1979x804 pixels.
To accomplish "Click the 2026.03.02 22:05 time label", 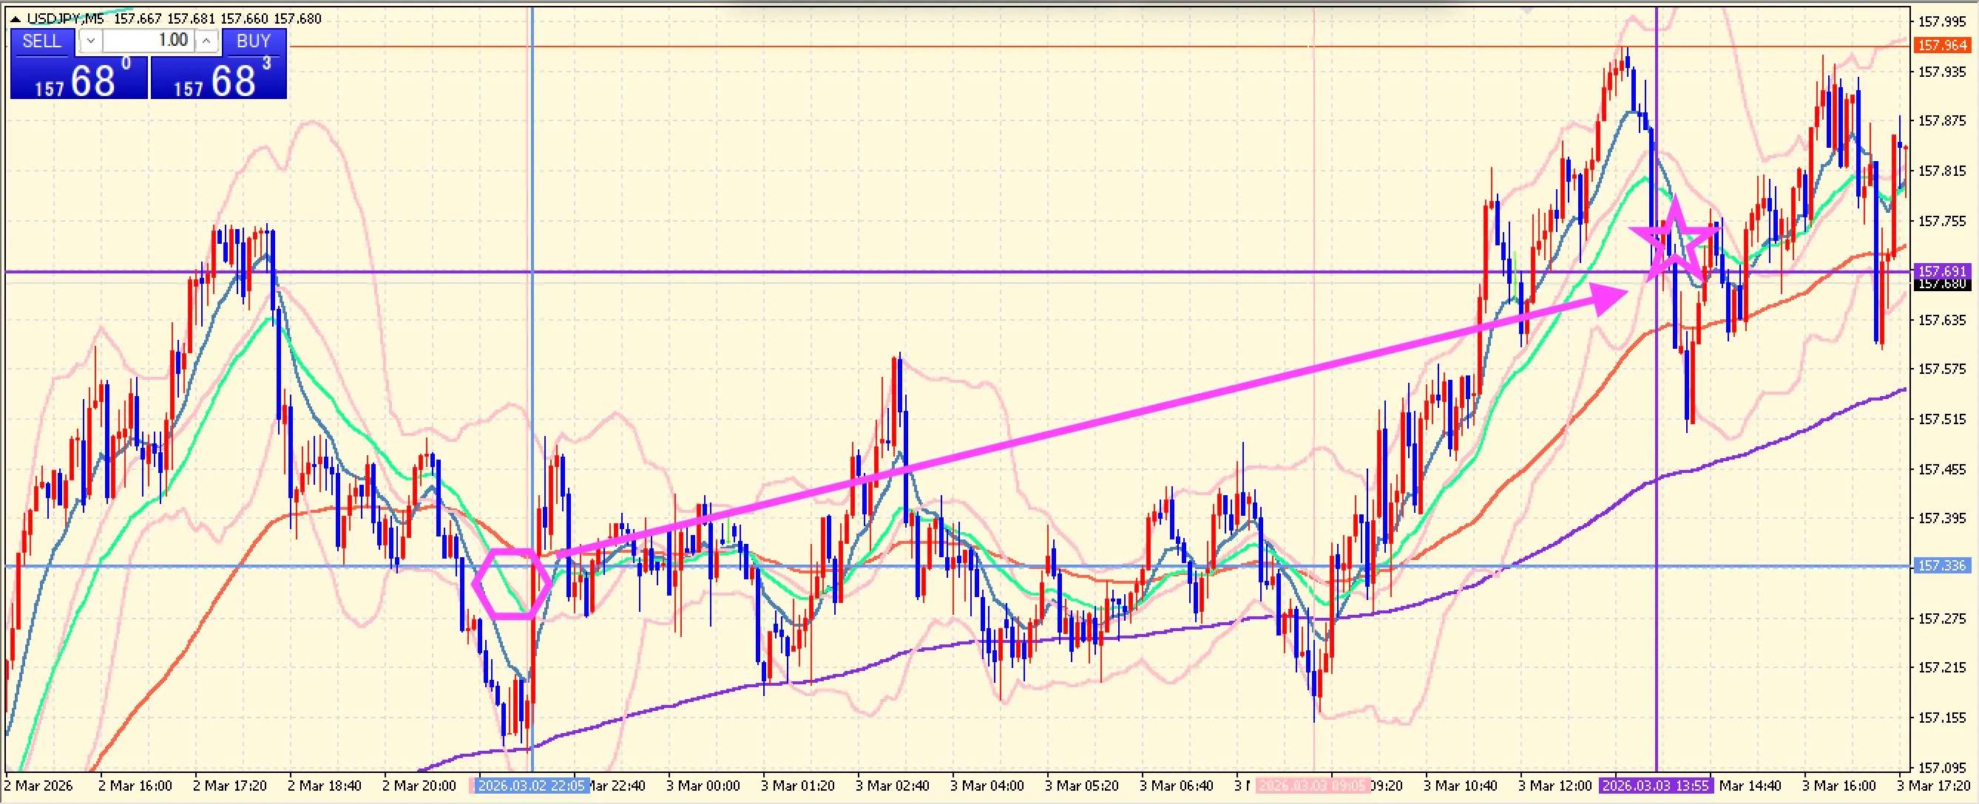I will point(532,786).
